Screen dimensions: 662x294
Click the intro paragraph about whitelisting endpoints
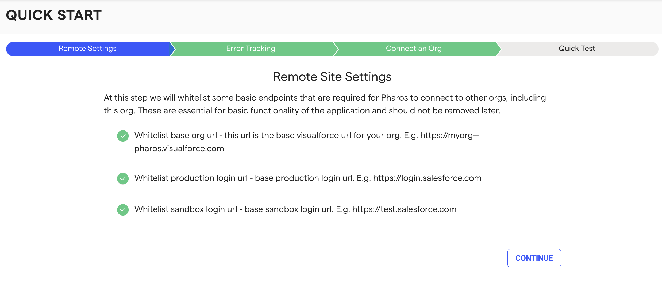tap(325, 104)
